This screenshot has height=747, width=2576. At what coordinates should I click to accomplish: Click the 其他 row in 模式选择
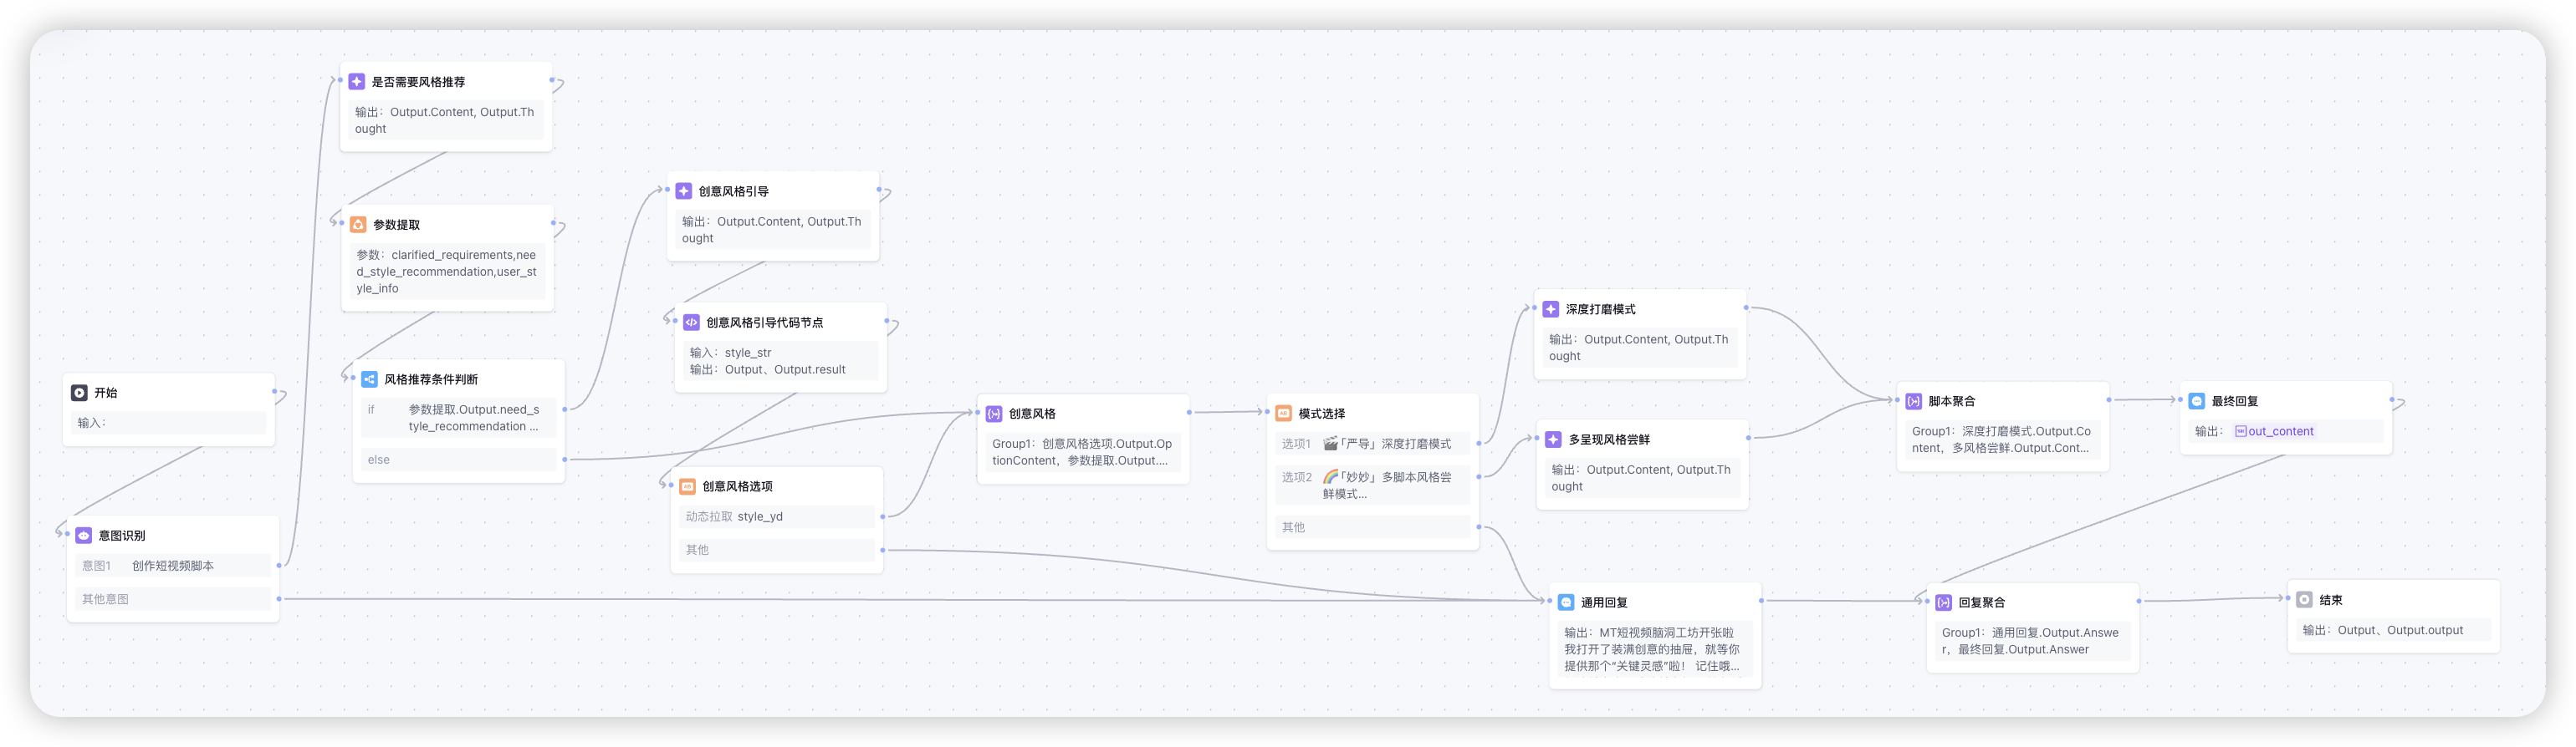click(x=1373, y=527)
